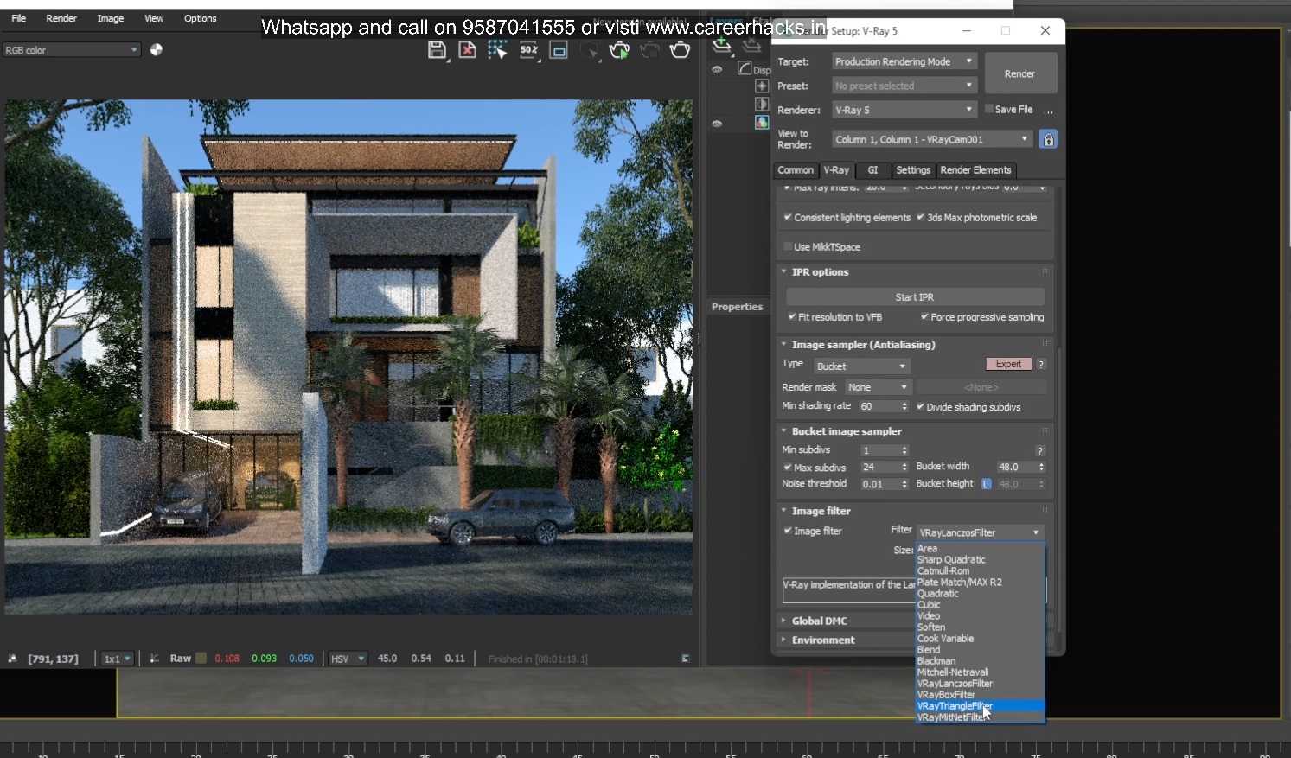1291x758 pixels.
Task: Click the lock icon next to View to Render
Action: [1048, 138]
